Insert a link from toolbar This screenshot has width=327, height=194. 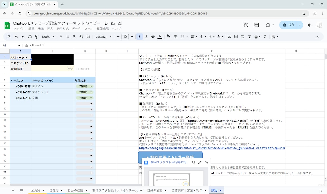pos(229,37)
